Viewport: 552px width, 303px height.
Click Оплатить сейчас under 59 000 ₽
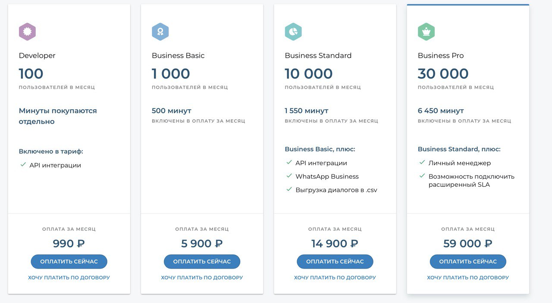pos(468,261)
